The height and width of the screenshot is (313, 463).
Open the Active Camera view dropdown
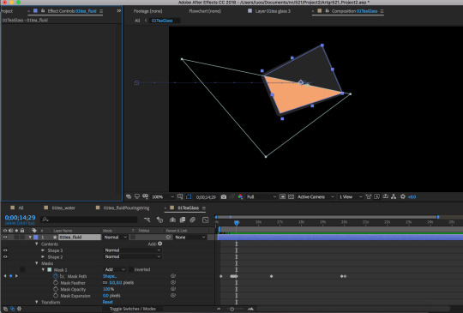pyautogui.click(x=316, y=196)
